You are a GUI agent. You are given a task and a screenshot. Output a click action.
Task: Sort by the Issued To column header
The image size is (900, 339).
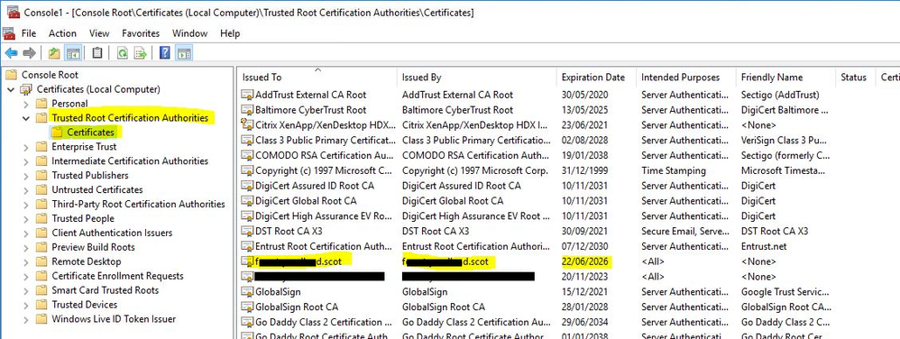click(317, 78)
